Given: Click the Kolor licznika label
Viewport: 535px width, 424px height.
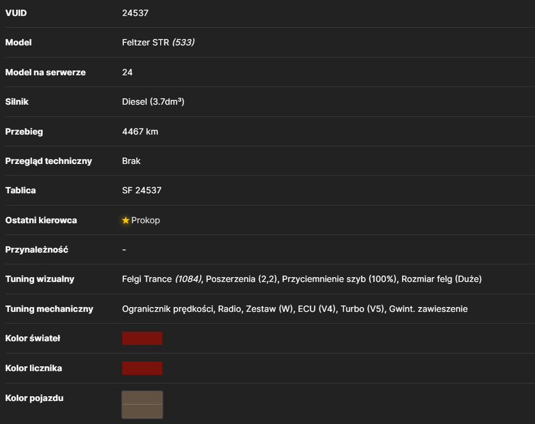Looking at the screenshot, I should [x=33, y=368].
